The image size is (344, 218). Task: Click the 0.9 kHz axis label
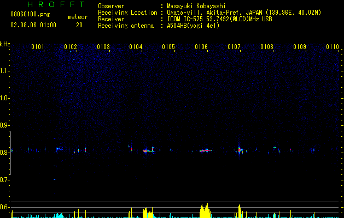click(4, 125)
